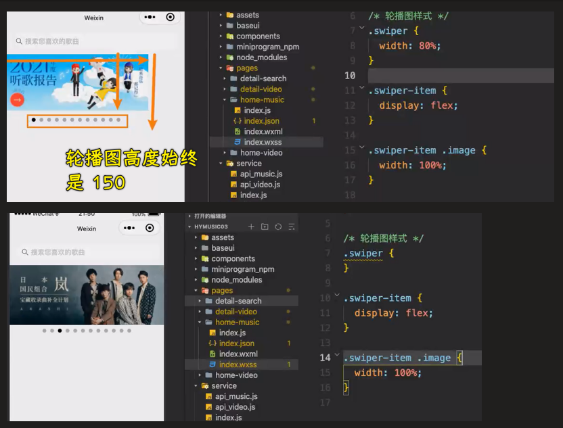Click the search magnifier icon above the Arashi banner
This screenshot has width=563, height=428.
coord(25,252)
